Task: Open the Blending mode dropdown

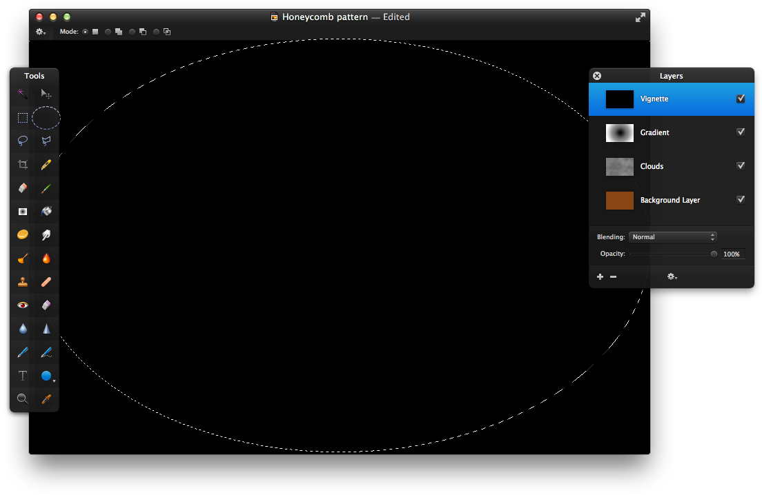Action: pyautogui.click(x=673, y=236)
